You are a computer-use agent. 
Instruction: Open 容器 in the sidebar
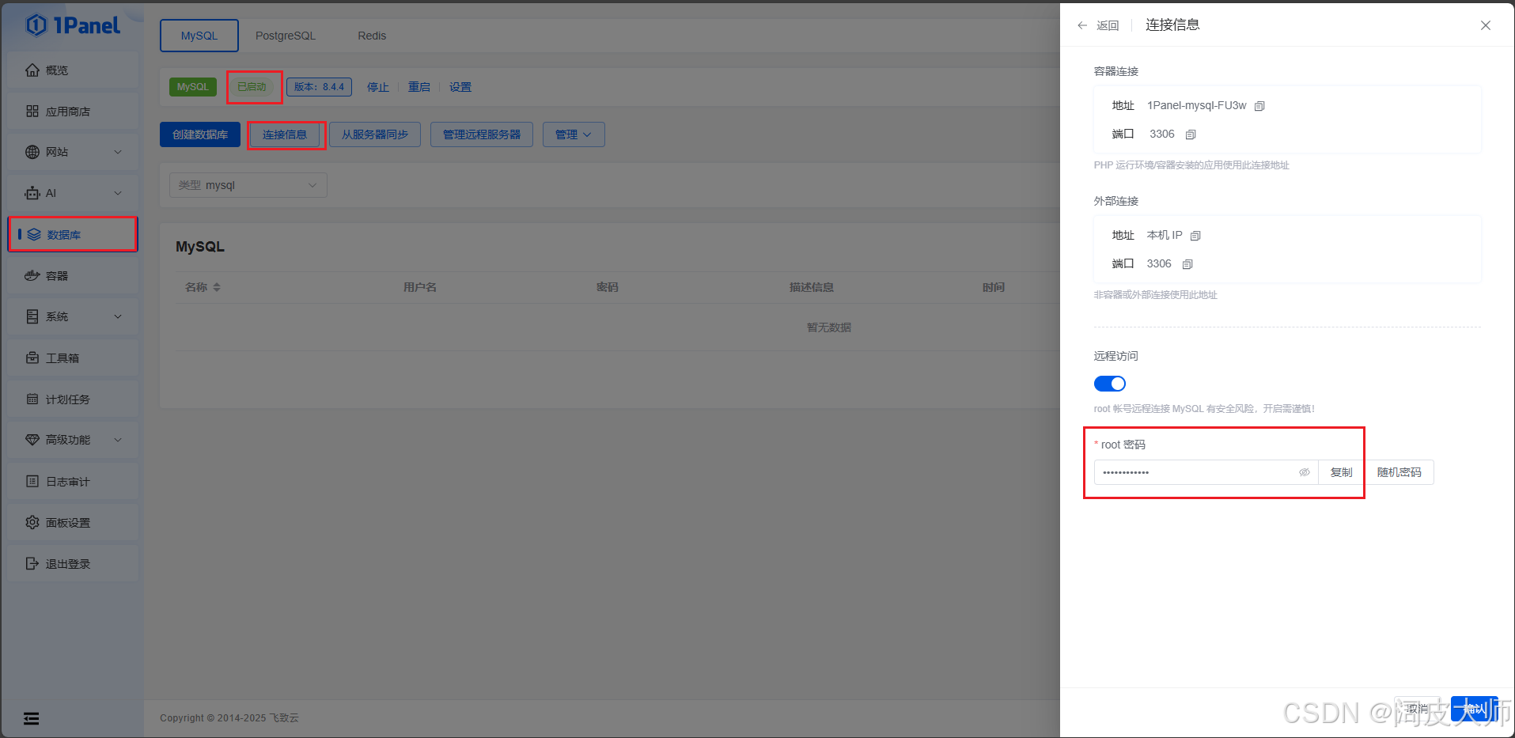[73, 276]
